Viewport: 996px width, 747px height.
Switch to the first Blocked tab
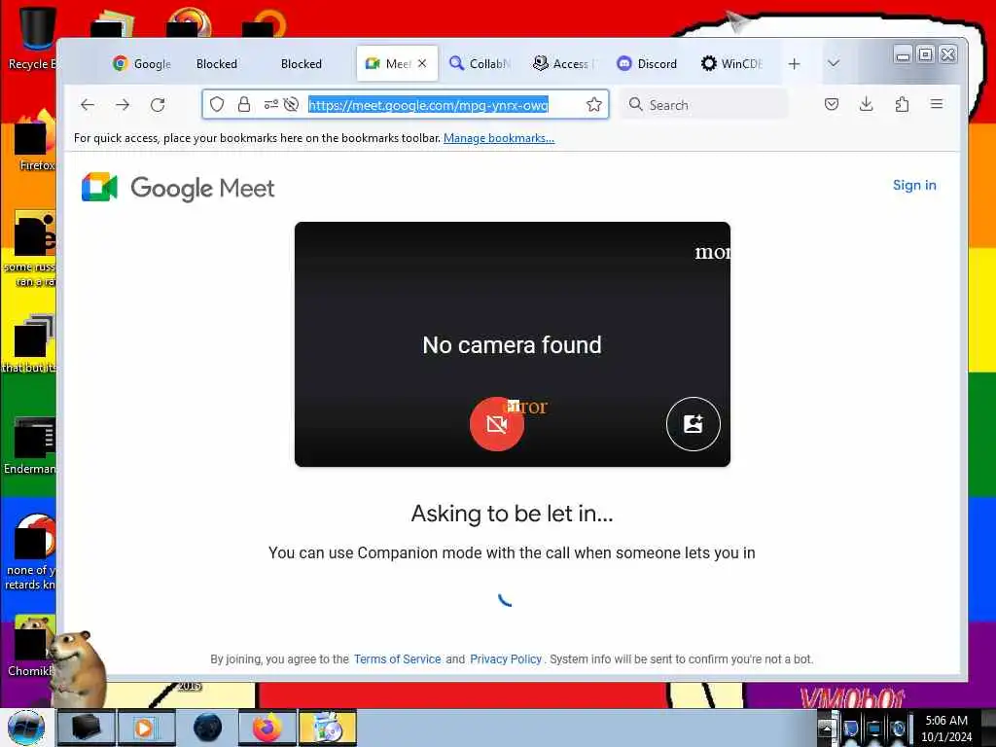[x=217, y=63]
